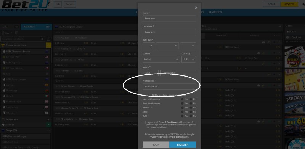Screen dimensions: 305x149
Task: Switch to the PRE-MATCH tab
Action: tap(36, 27)
